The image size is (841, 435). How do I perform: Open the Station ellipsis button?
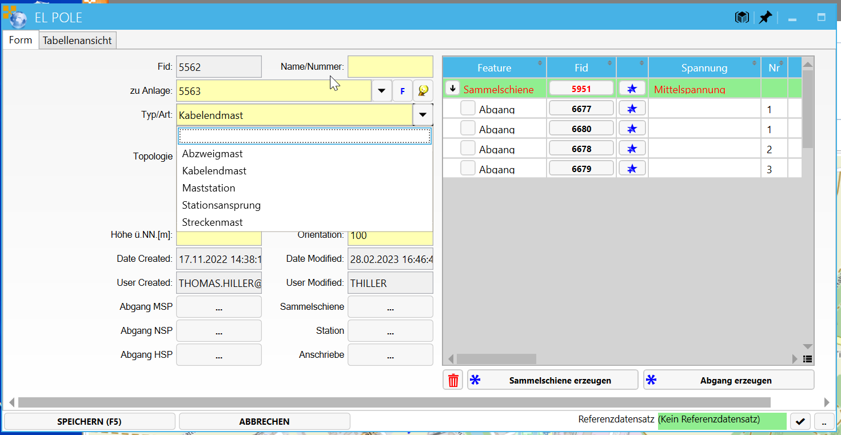coord(390,331)
